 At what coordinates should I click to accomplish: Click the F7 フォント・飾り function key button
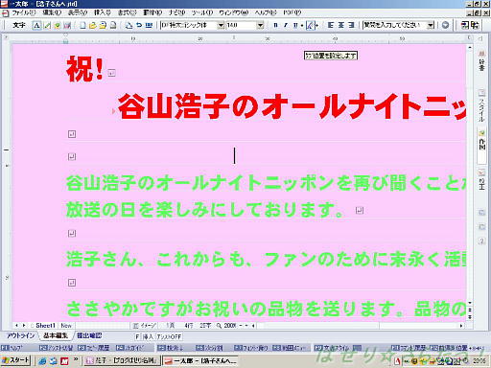251,348
